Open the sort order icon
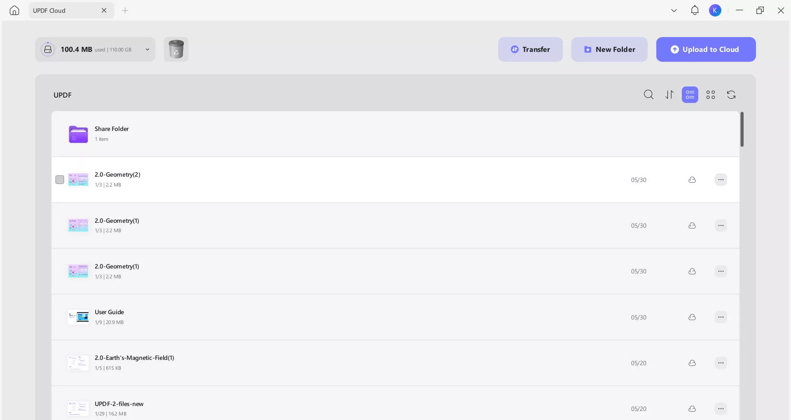The width and height of the screenshot is (791, 420). tap(669, 95)
